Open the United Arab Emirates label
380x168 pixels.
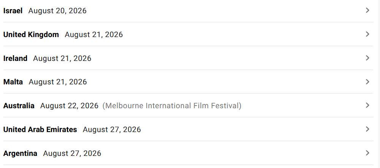point(40,130)
